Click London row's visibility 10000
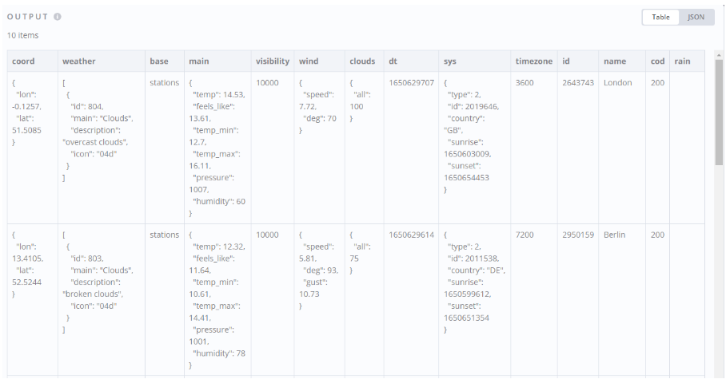 (267, 83)
